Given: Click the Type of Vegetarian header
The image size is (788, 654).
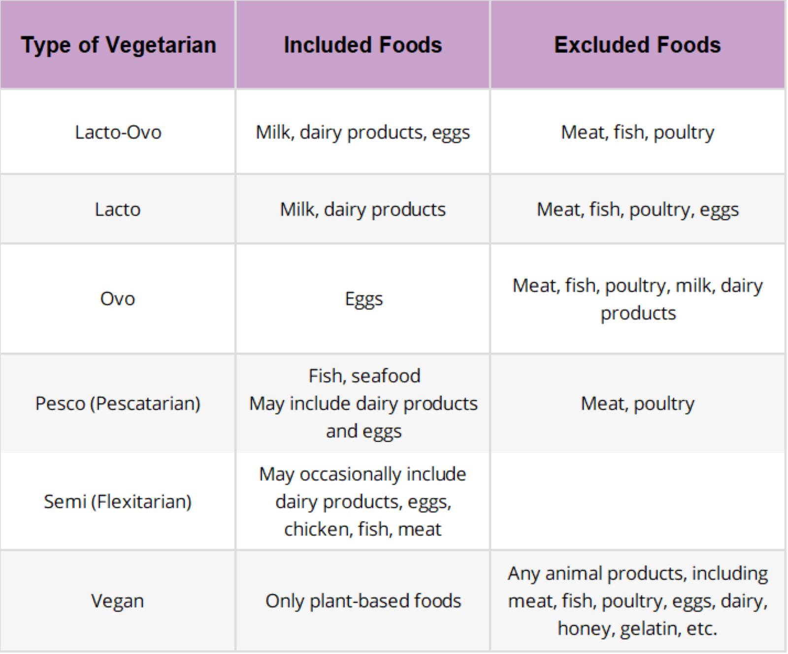Looking at the screenshot, I should coord(118,45).
